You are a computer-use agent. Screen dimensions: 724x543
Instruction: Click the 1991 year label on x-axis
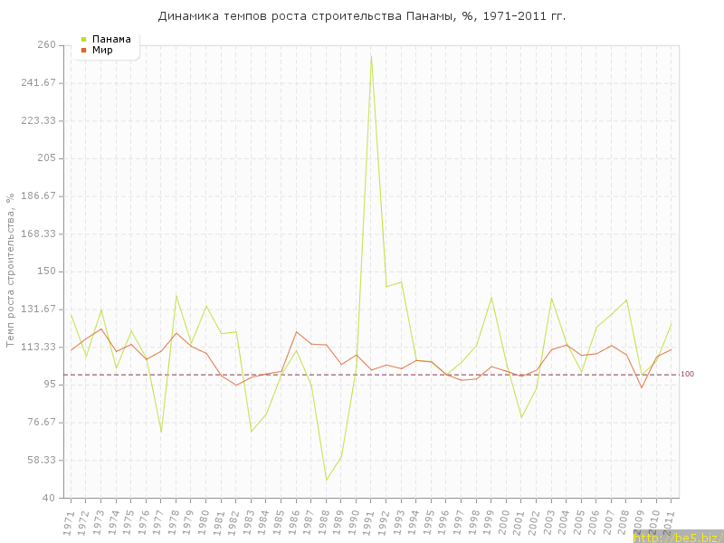pyautogui.click(x=369, y=522)
